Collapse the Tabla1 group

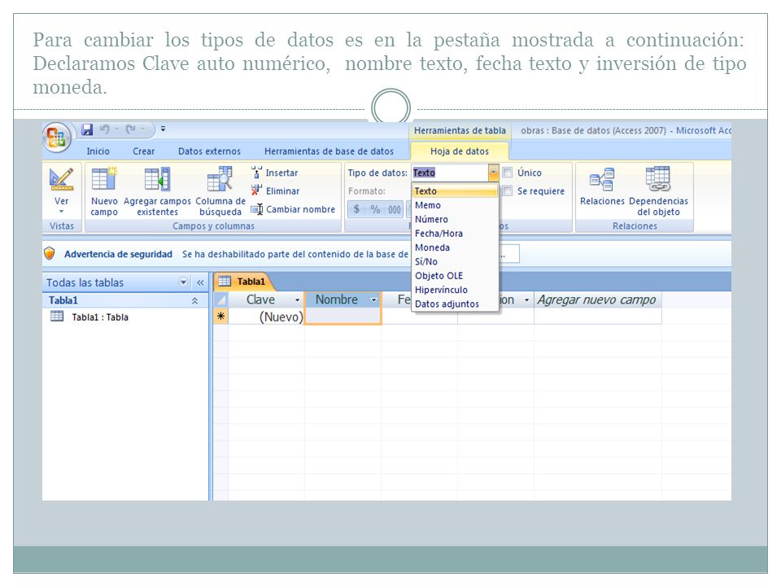tap(194, 300)
